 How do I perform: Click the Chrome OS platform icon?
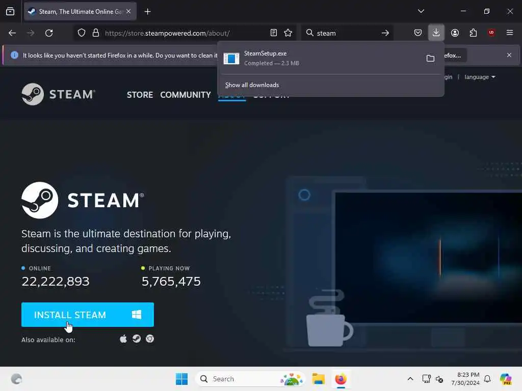[x=150, y=339]
